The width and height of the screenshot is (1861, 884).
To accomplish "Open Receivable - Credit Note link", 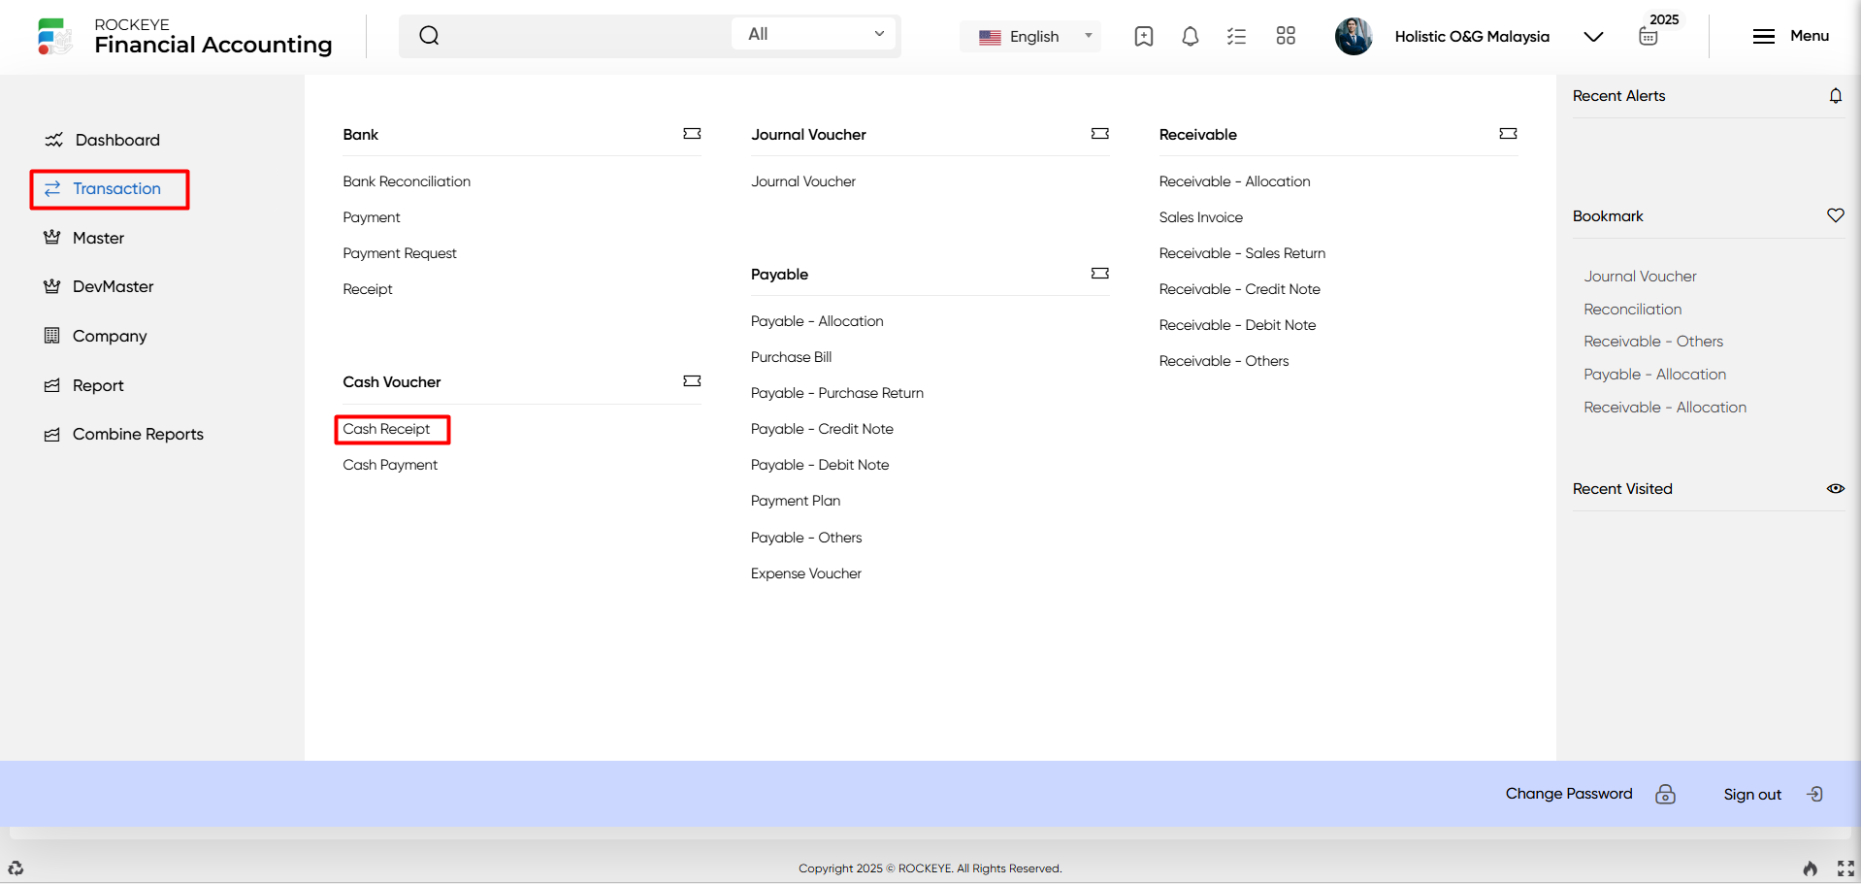I will pos(1239,289).
